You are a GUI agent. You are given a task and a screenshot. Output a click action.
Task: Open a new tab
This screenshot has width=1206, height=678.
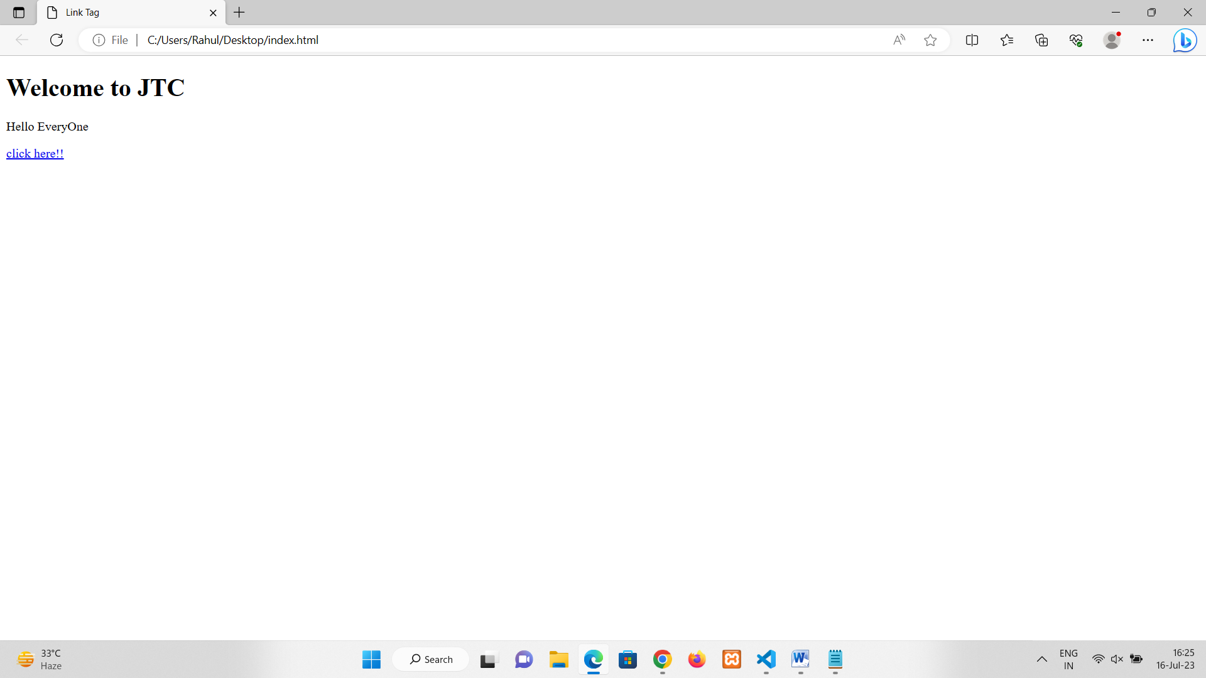pos(239,13)
